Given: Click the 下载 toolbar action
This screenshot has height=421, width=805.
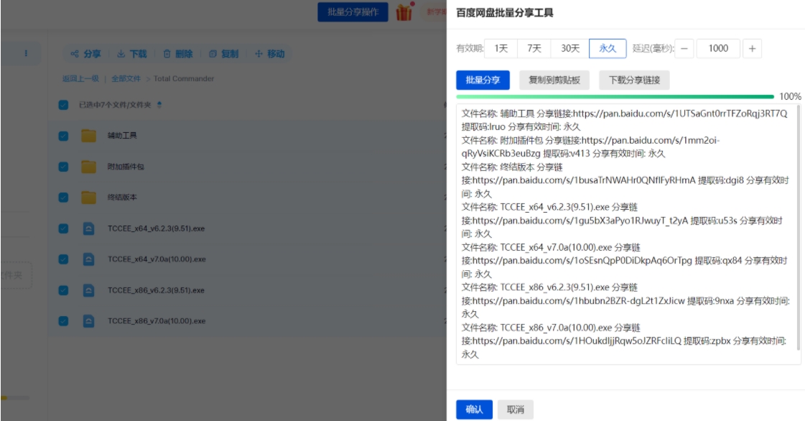Looking at the screenshot, I should coord(132,54).
